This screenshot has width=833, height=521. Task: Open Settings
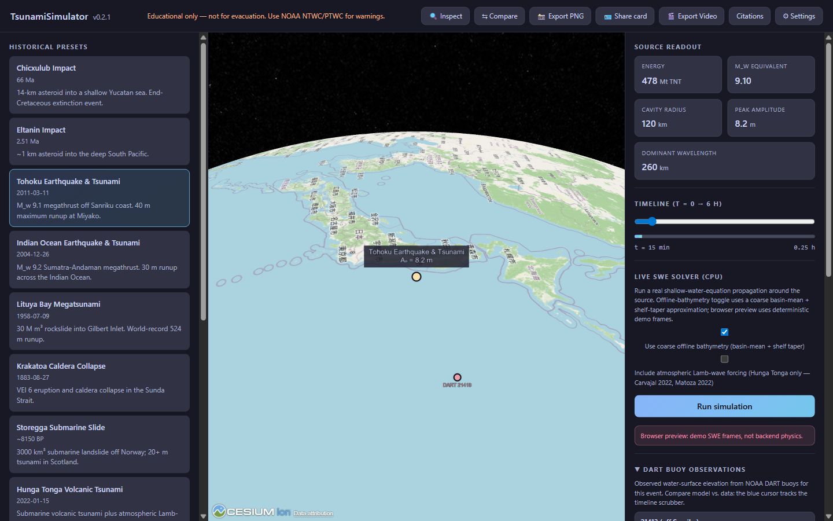tap(798, 16)
